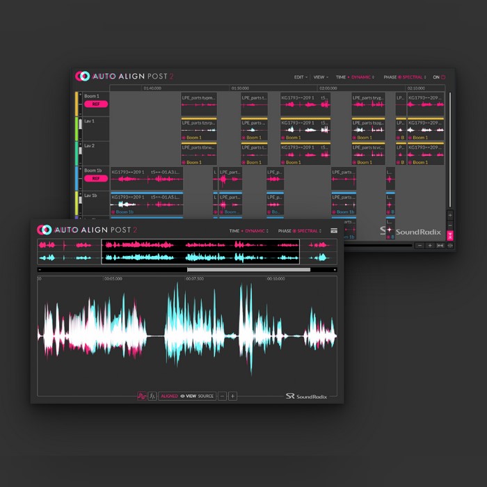The height and width of the screenshot is (487, 487).
Task: Click the horizontal overview scrollbar thumb
Action: 248,269
